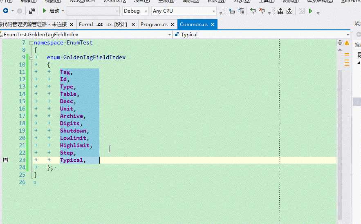Click the 'Id,' enum member
Screen dimensions: 361x224
tap(65, 80)
